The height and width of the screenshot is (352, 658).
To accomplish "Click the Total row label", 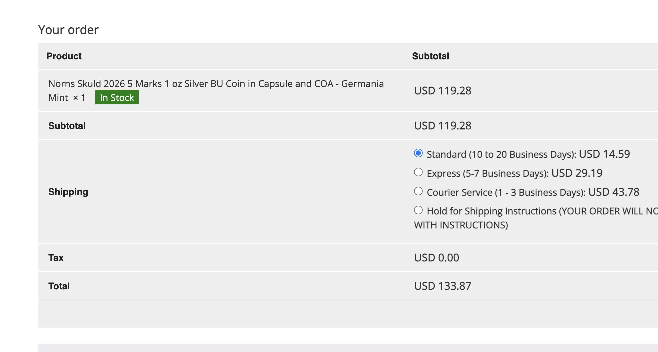I will 59,286.
